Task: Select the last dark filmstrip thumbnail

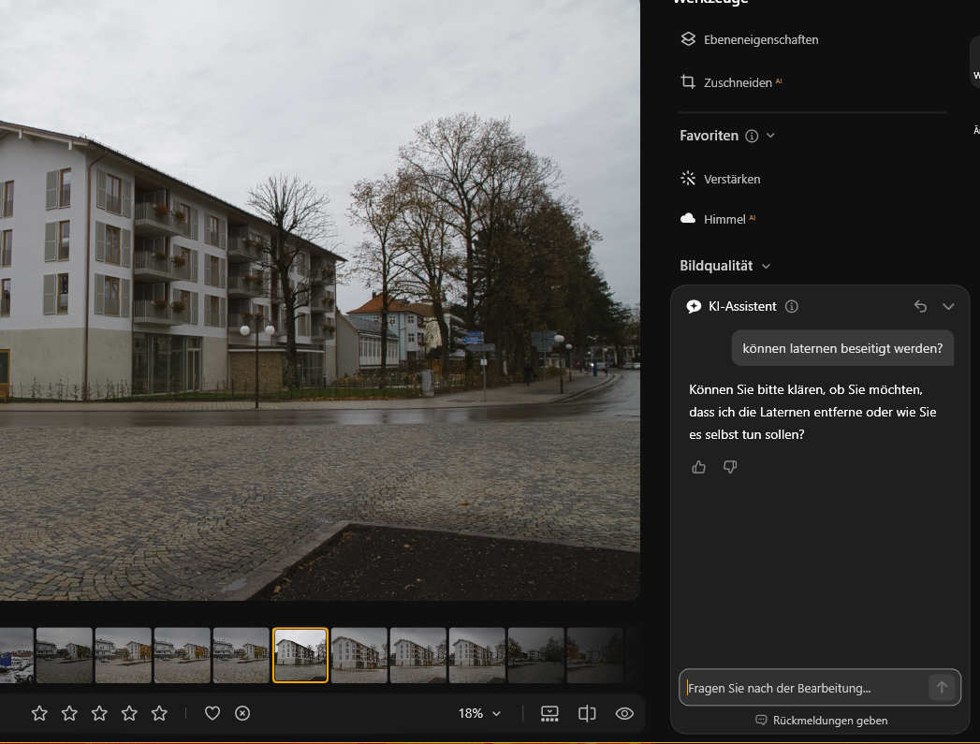Action: (594, 655)
